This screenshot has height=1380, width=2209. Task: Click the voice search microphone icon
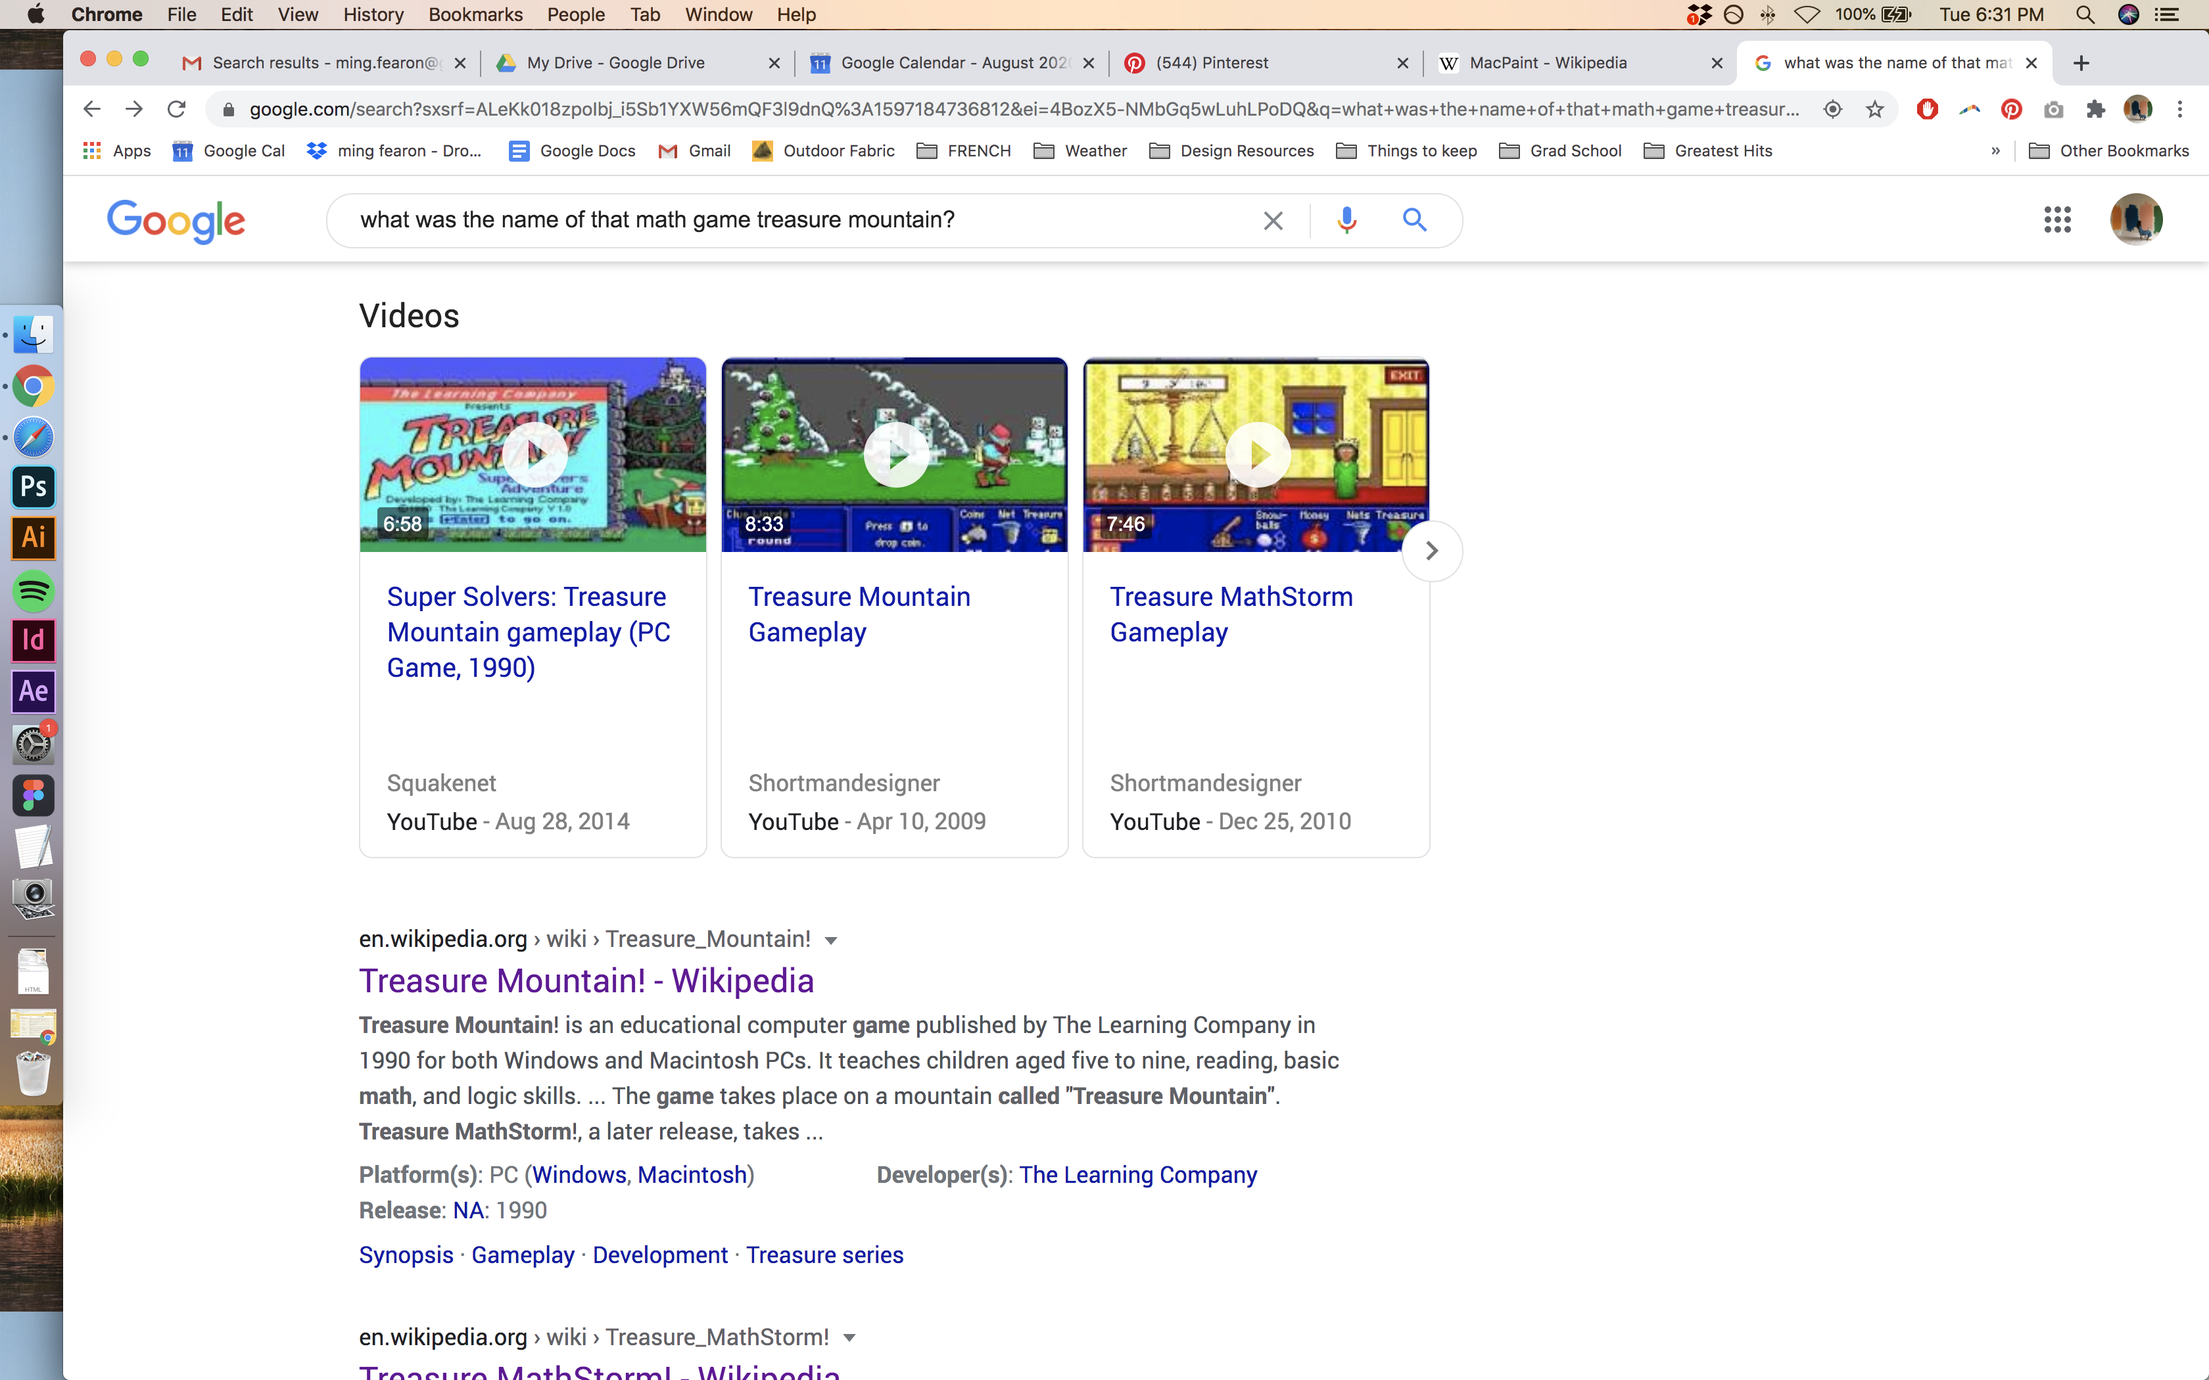[x=1346, y=220]
